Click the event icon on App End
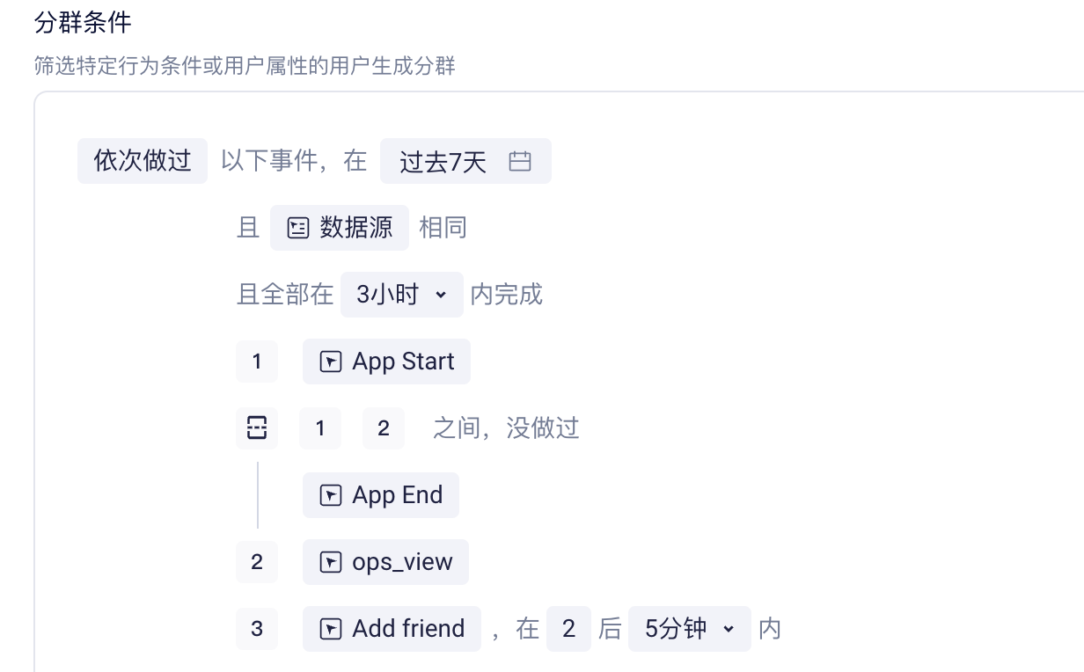This screenshot has width=1084, height=672. [x=331, y=495]
